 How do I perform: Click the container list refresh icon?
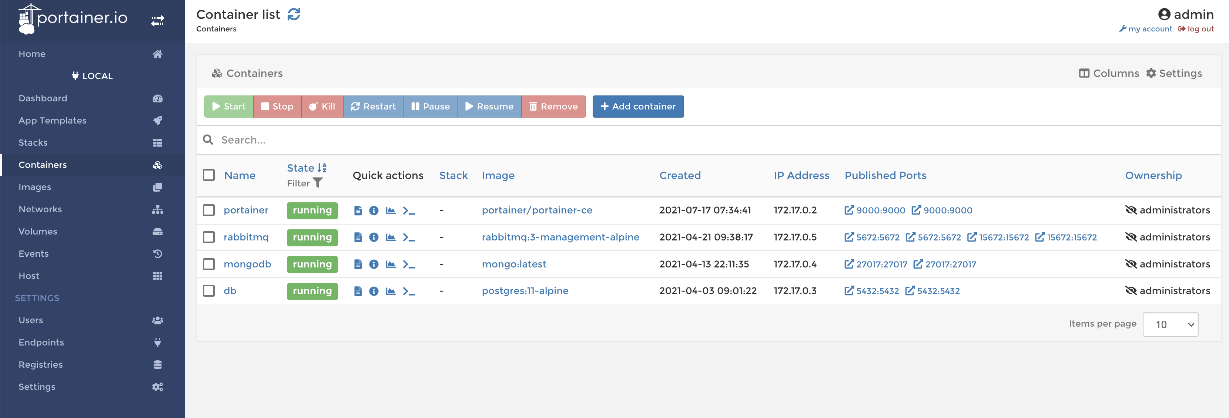tap(295, 13)
